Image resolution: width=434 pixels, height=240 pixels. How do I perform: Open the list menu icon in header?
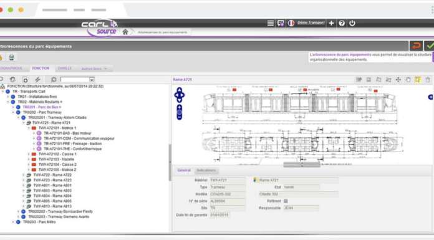click(x=271, y=23)
